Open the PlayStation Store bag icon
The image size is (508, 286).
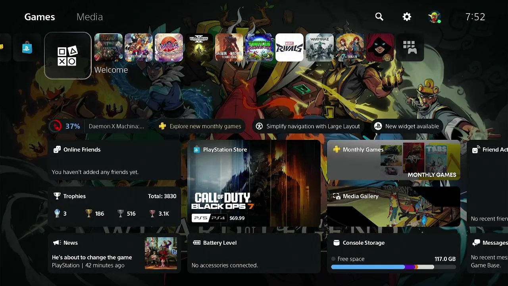(27, 48)
